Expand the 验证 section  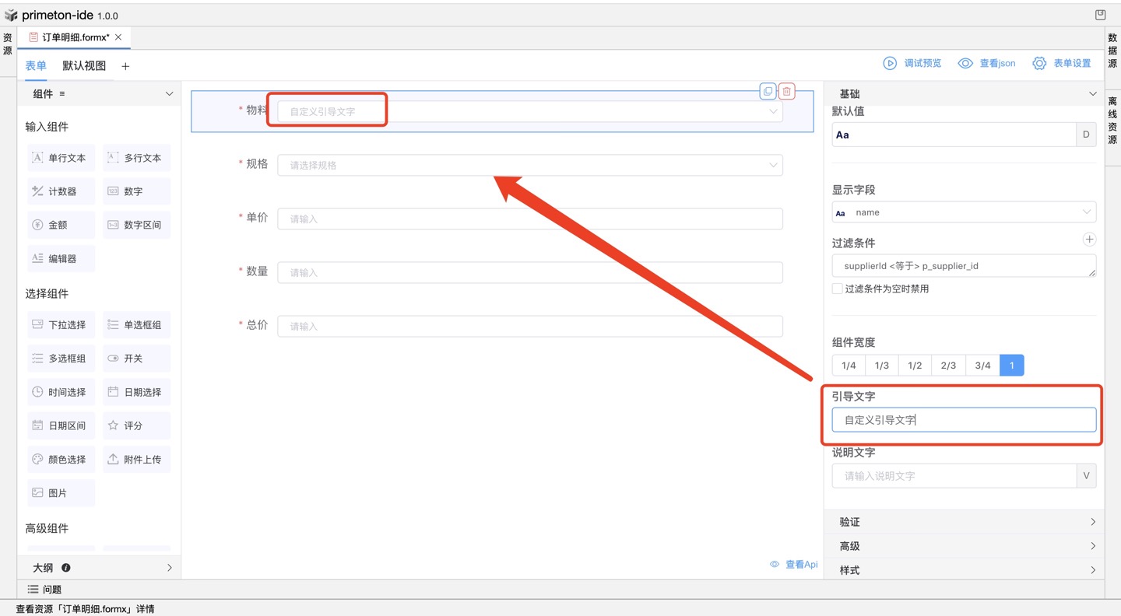coord(964,522)
